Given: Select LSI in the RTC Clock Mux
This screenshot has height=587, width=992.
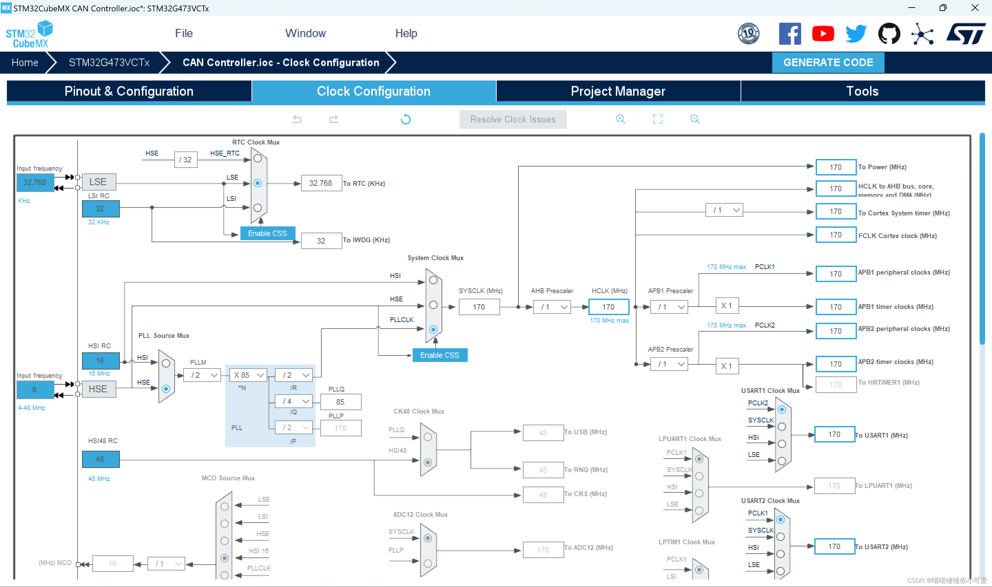Looking at the screenshot, I should tap(258, 208).
